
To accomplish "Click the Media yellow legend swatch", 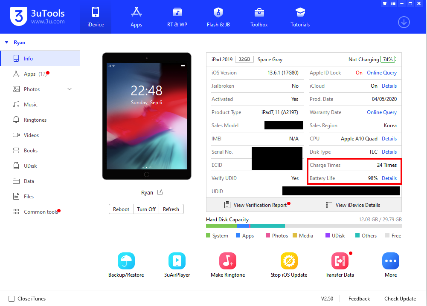I will coord(295,235).
